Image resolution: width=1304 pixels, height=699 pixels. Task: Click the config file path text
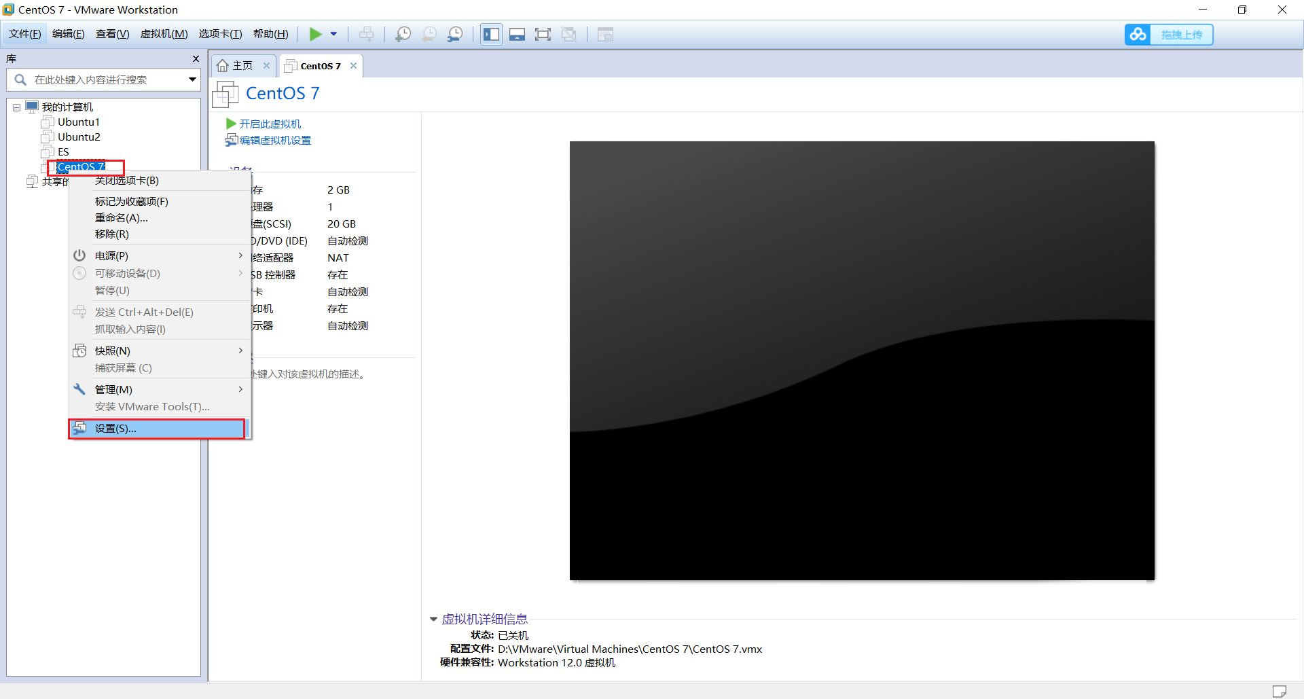[x=630, y=649]
